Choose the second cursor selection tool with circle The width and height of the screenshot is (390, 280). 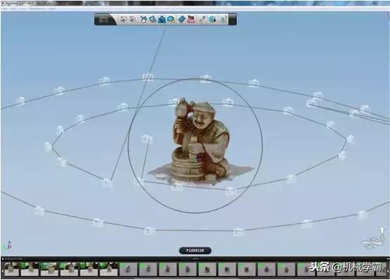[132, 20]
